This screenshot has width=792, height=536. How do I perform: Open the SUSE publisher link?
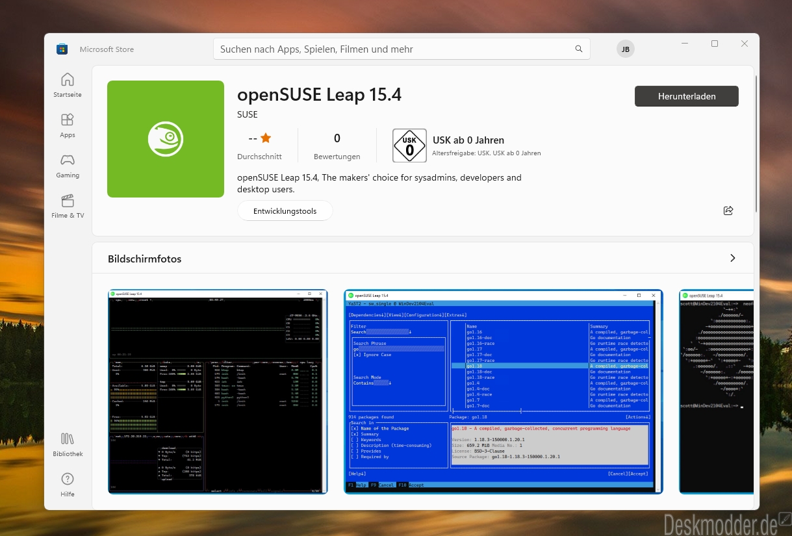pos(248,114)
